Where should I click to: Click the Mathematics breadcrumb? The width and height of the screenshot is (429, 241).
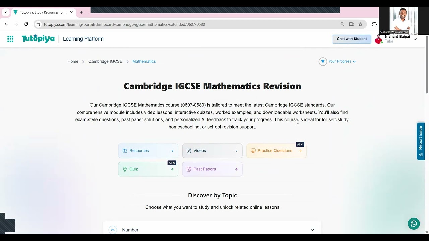point(144,61)
